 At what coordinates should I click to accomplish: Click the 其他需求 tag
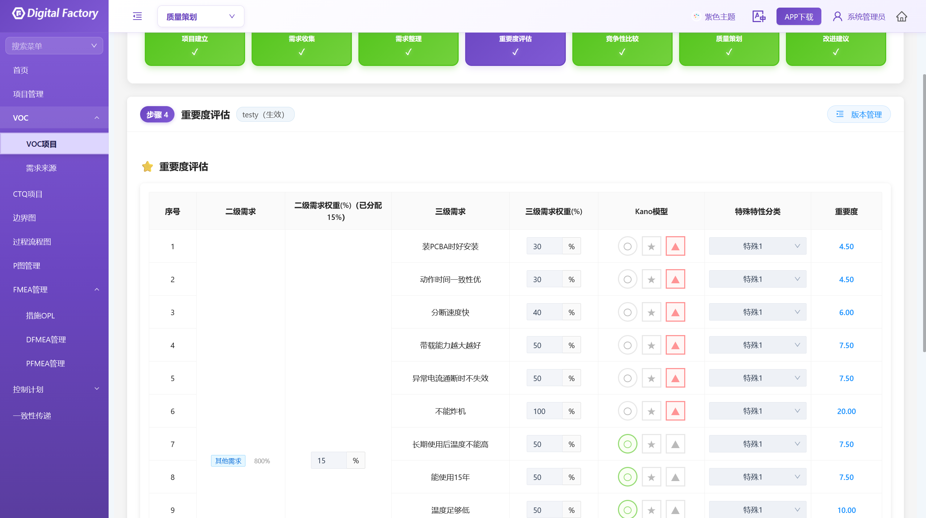(x=228, y=461)
